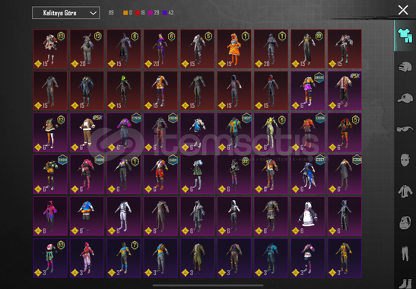Open the outfits category with teal shirt icon

405,36
